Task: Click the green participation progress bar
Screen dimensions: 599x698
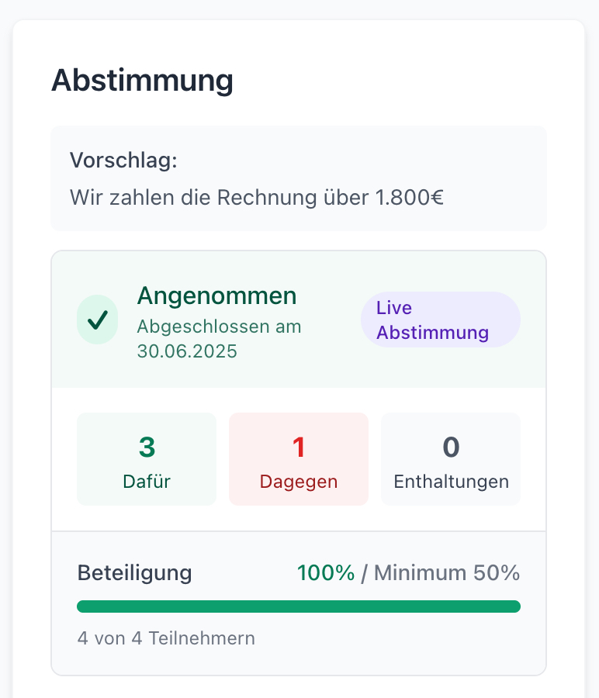Action: (299, 606)
